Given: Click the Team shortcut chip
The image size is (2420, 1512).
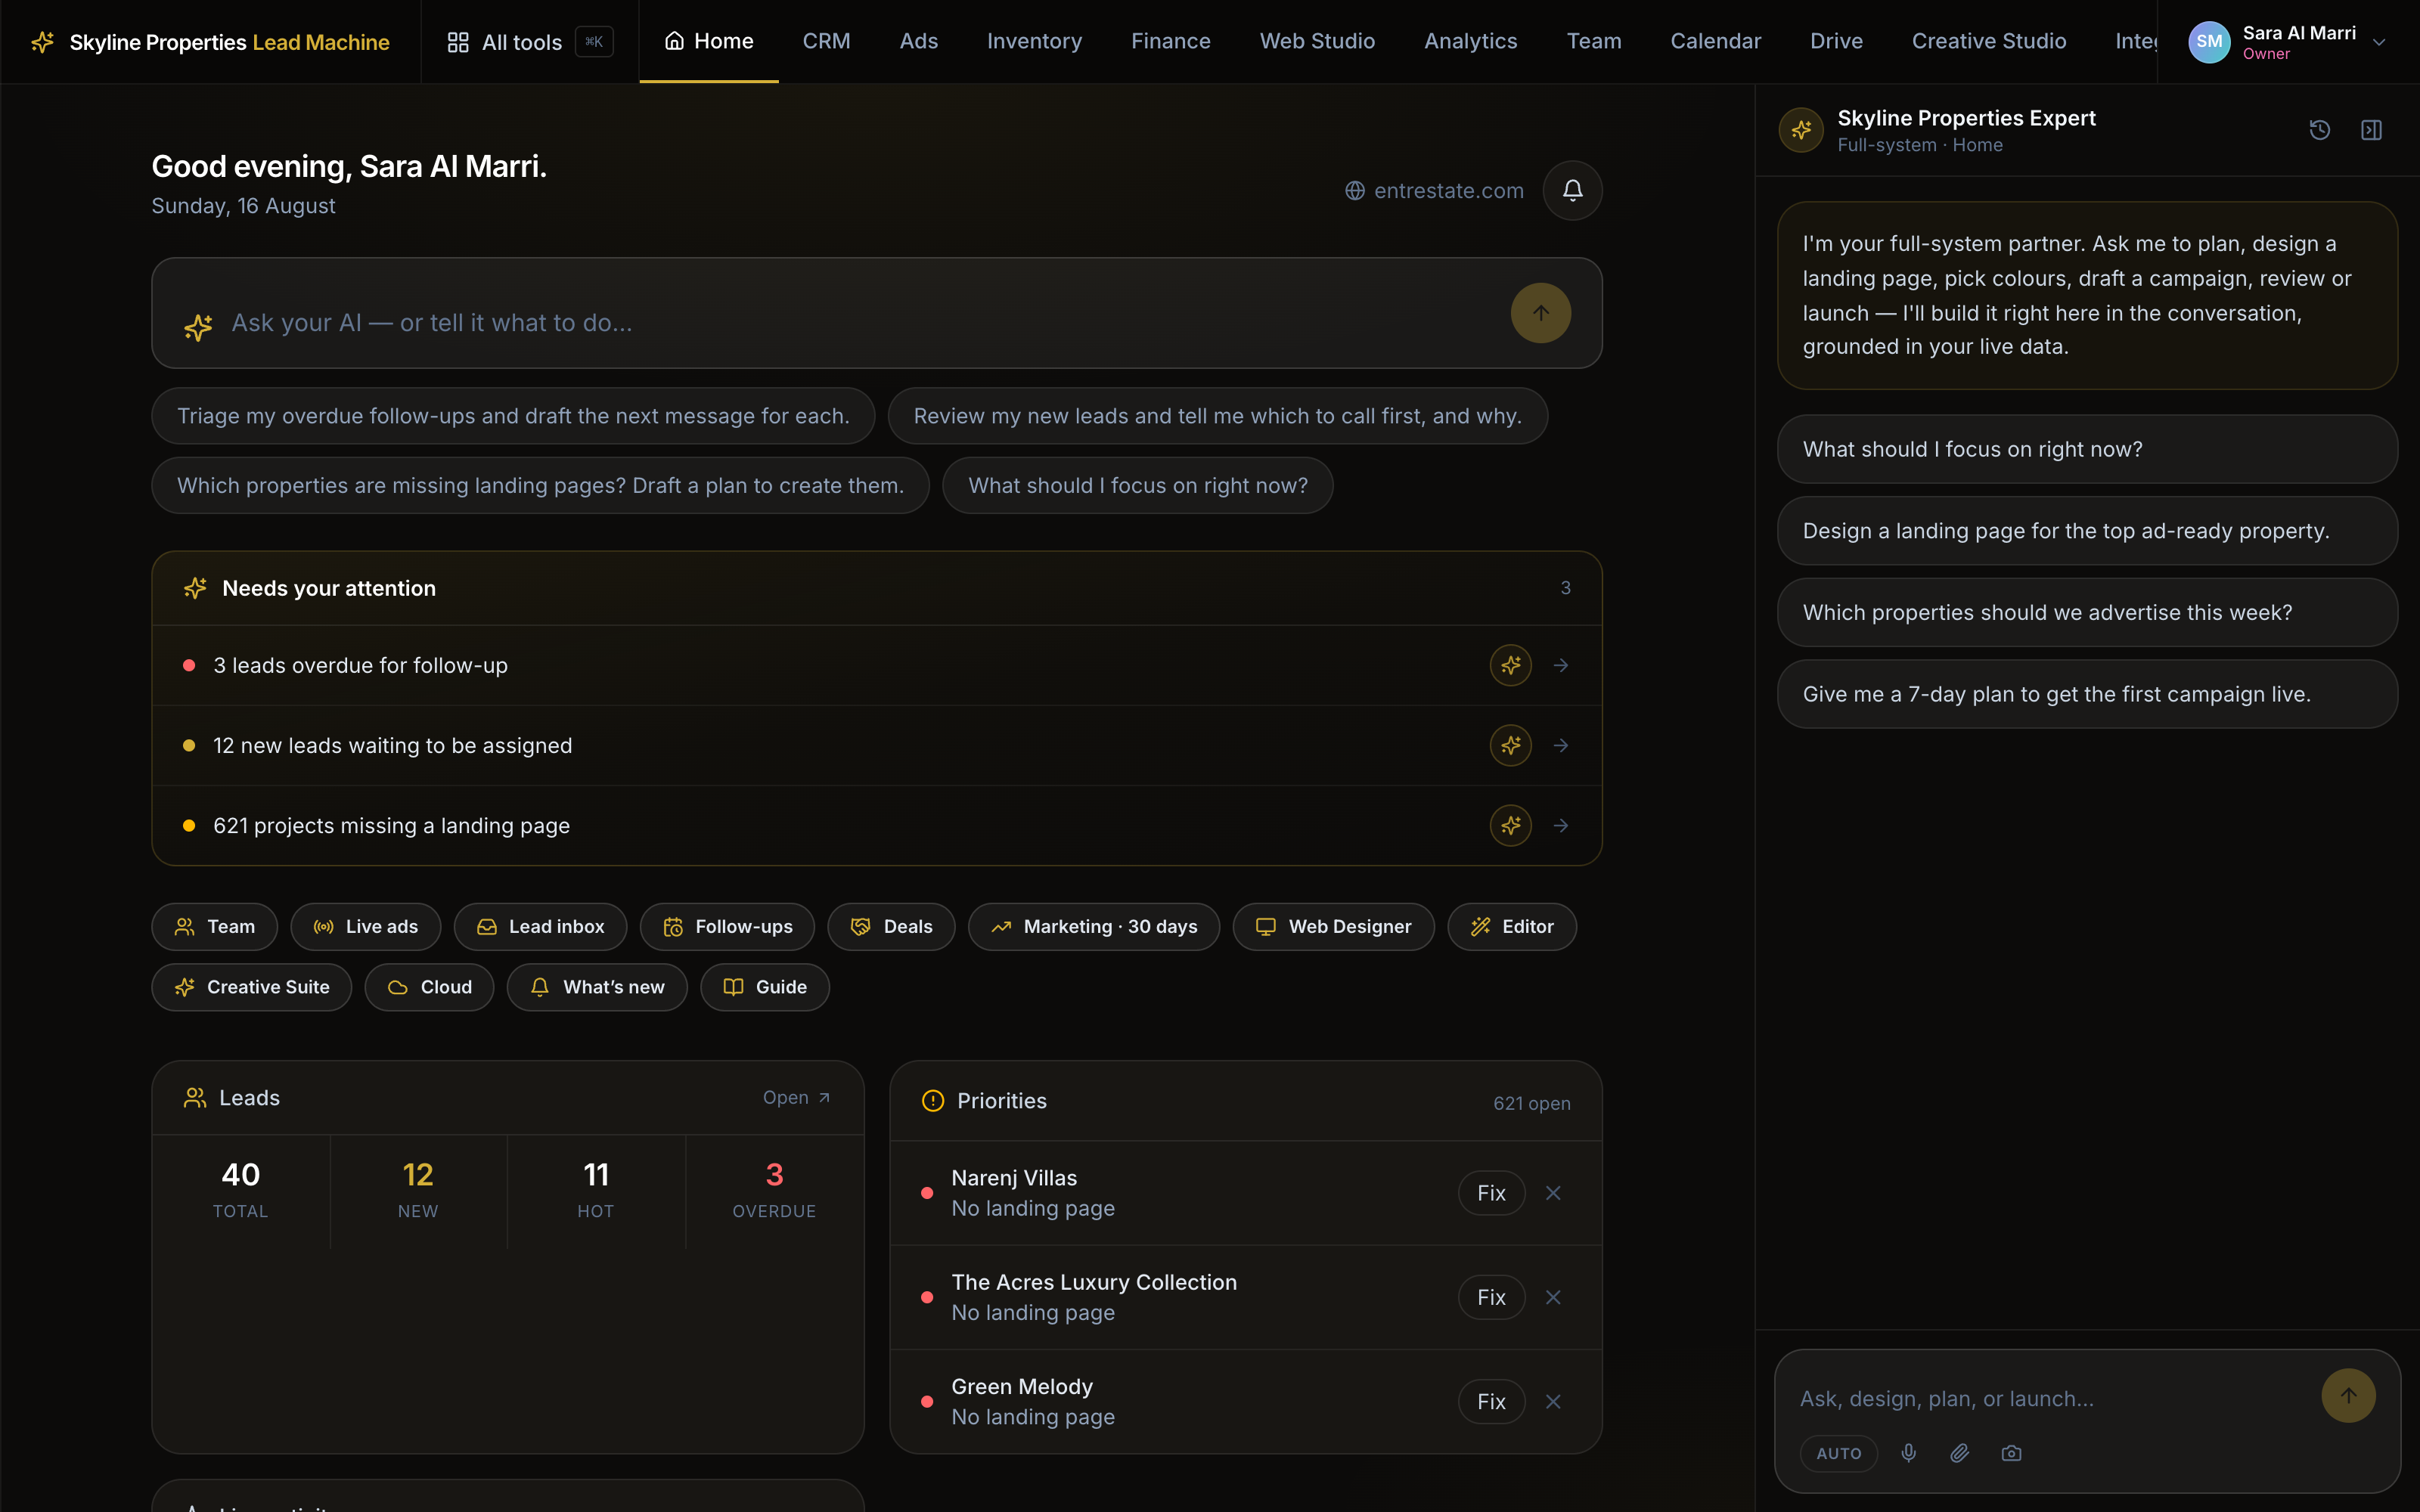Looking at the screenshot, I should (215, 927).
